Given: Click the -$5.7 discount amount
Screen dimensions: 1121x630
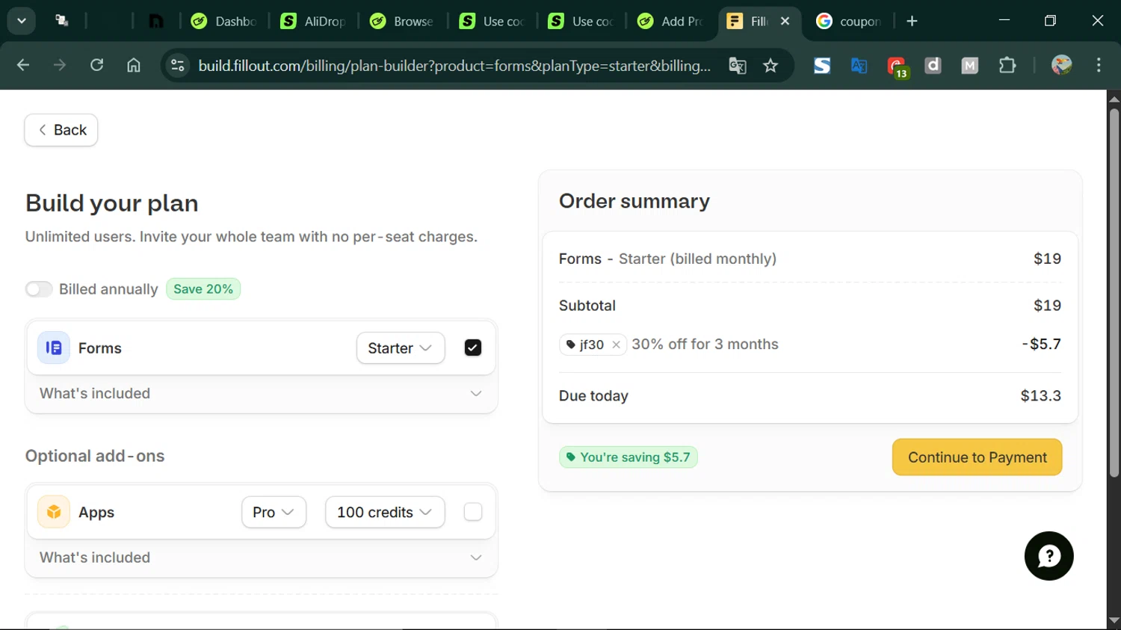Looking at the screenshot, I should point(1041,345).
